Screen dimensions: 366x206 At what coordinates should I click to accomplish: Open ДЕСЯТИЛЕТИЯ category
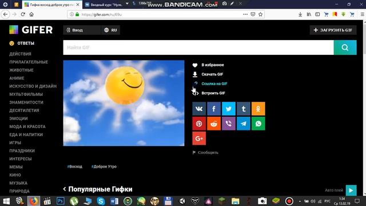coord(24,110)
